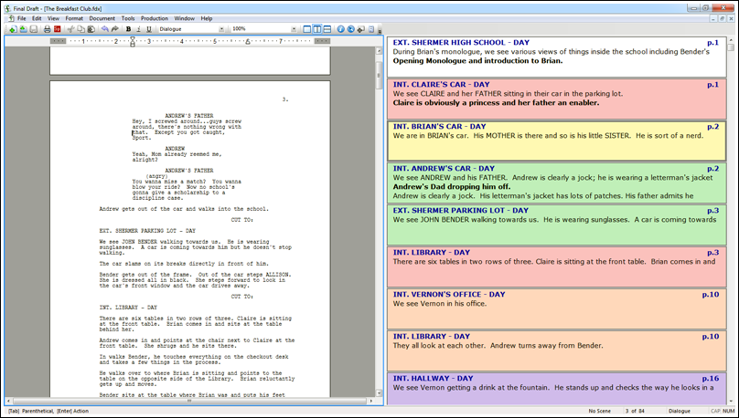Click the blue circle arrow toolbar icon
The height and width of the screenshot is (418, 739).
(x=350, y=29)
